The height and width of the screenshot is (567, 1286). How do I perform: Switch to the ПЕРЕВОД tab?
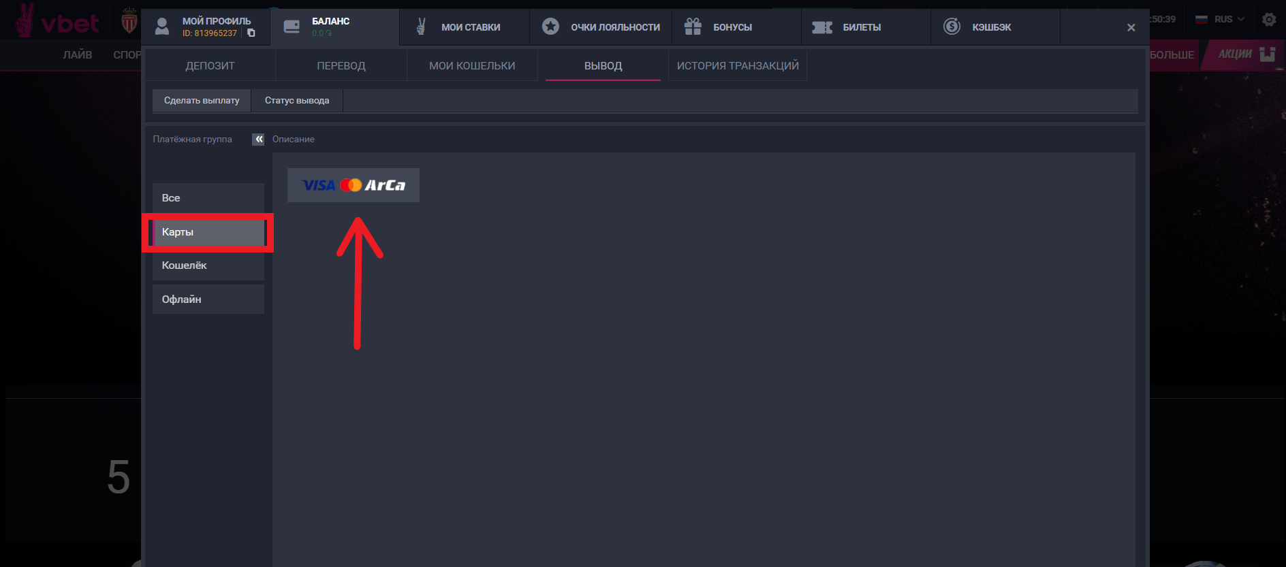341,66
